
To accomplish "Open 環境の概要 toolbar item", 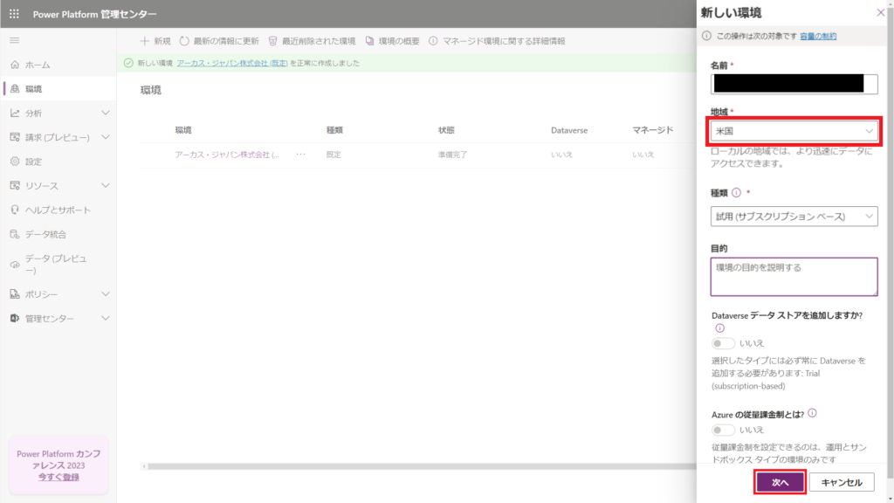I will click(392, 41).
